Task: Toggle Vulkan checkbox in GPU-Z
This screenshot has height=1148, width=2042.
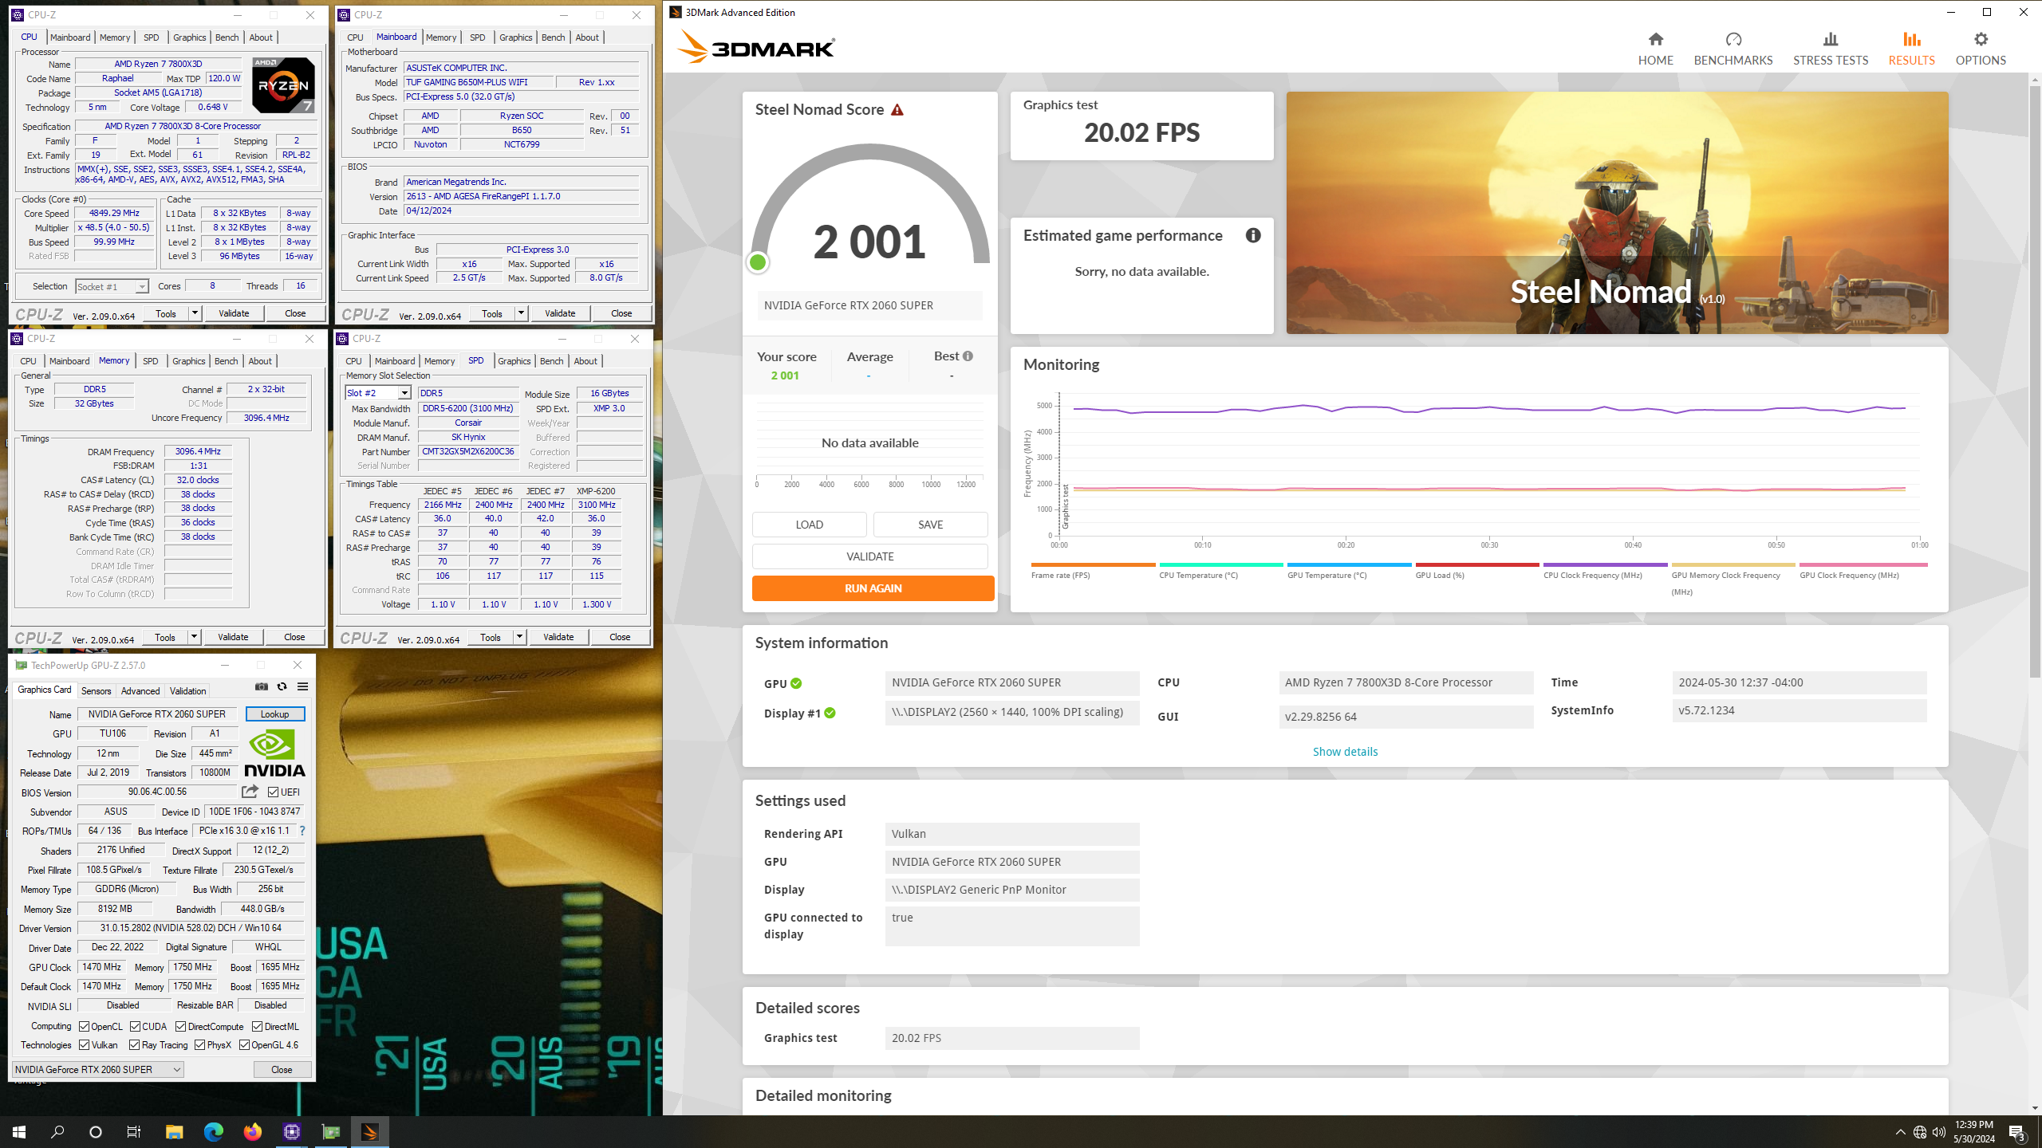Action: click(x=84, y=1044)
